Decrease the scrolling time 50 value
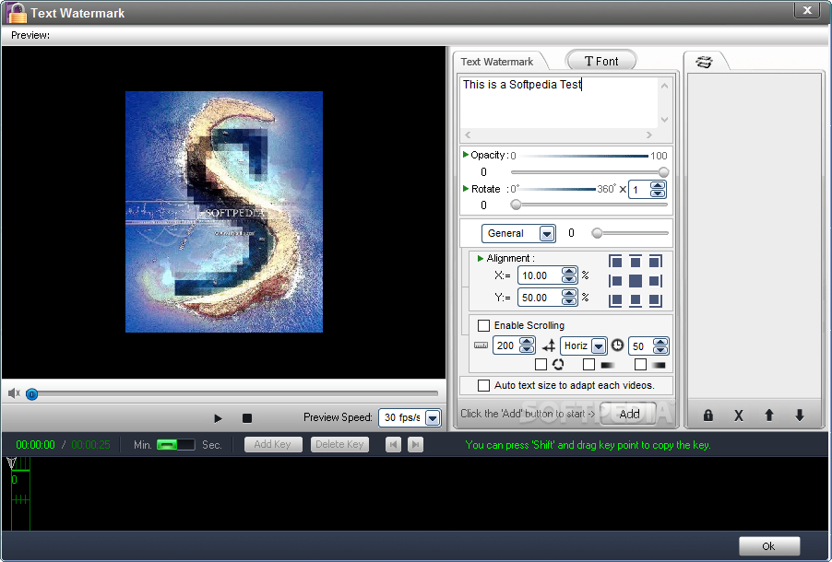 [660, 350]
